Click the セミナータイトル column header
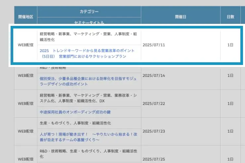This screenshot has height=163, width=245. point(89,23)
